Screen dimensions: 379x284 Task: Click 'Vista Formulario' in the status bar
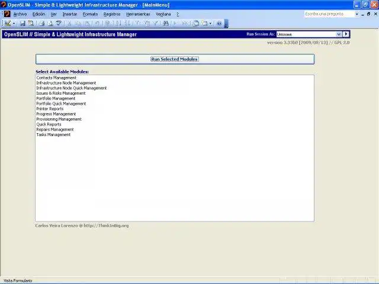click(x=18, y=280)
